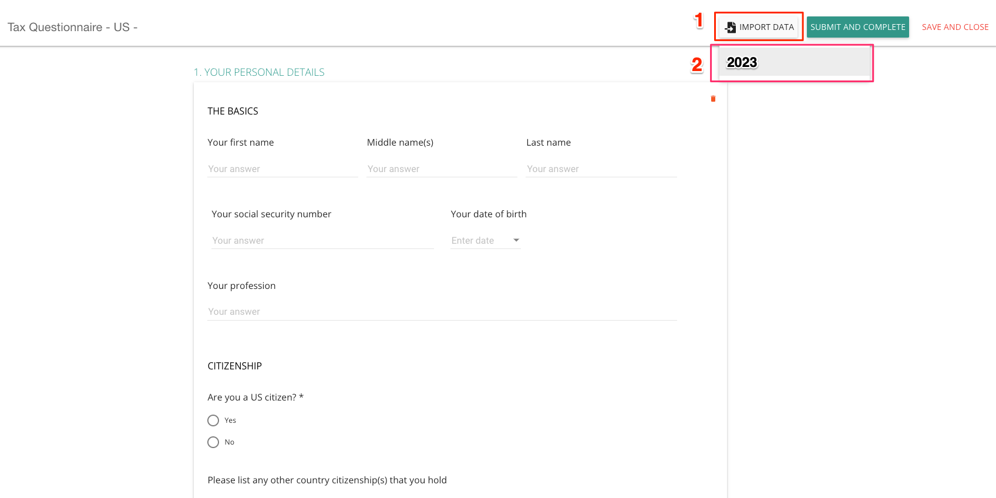Click the Save and Close link

(x=955, y=27)
